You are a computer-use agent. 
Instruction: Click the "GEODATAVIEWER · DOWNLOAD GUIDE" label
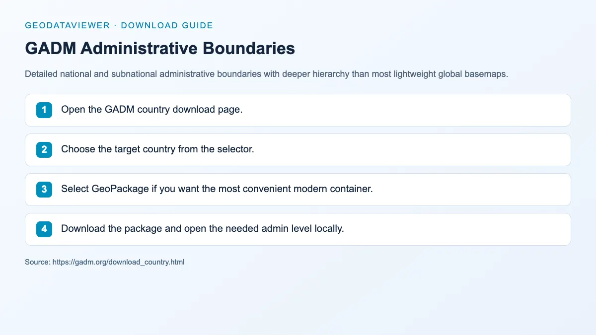[119, 25]
